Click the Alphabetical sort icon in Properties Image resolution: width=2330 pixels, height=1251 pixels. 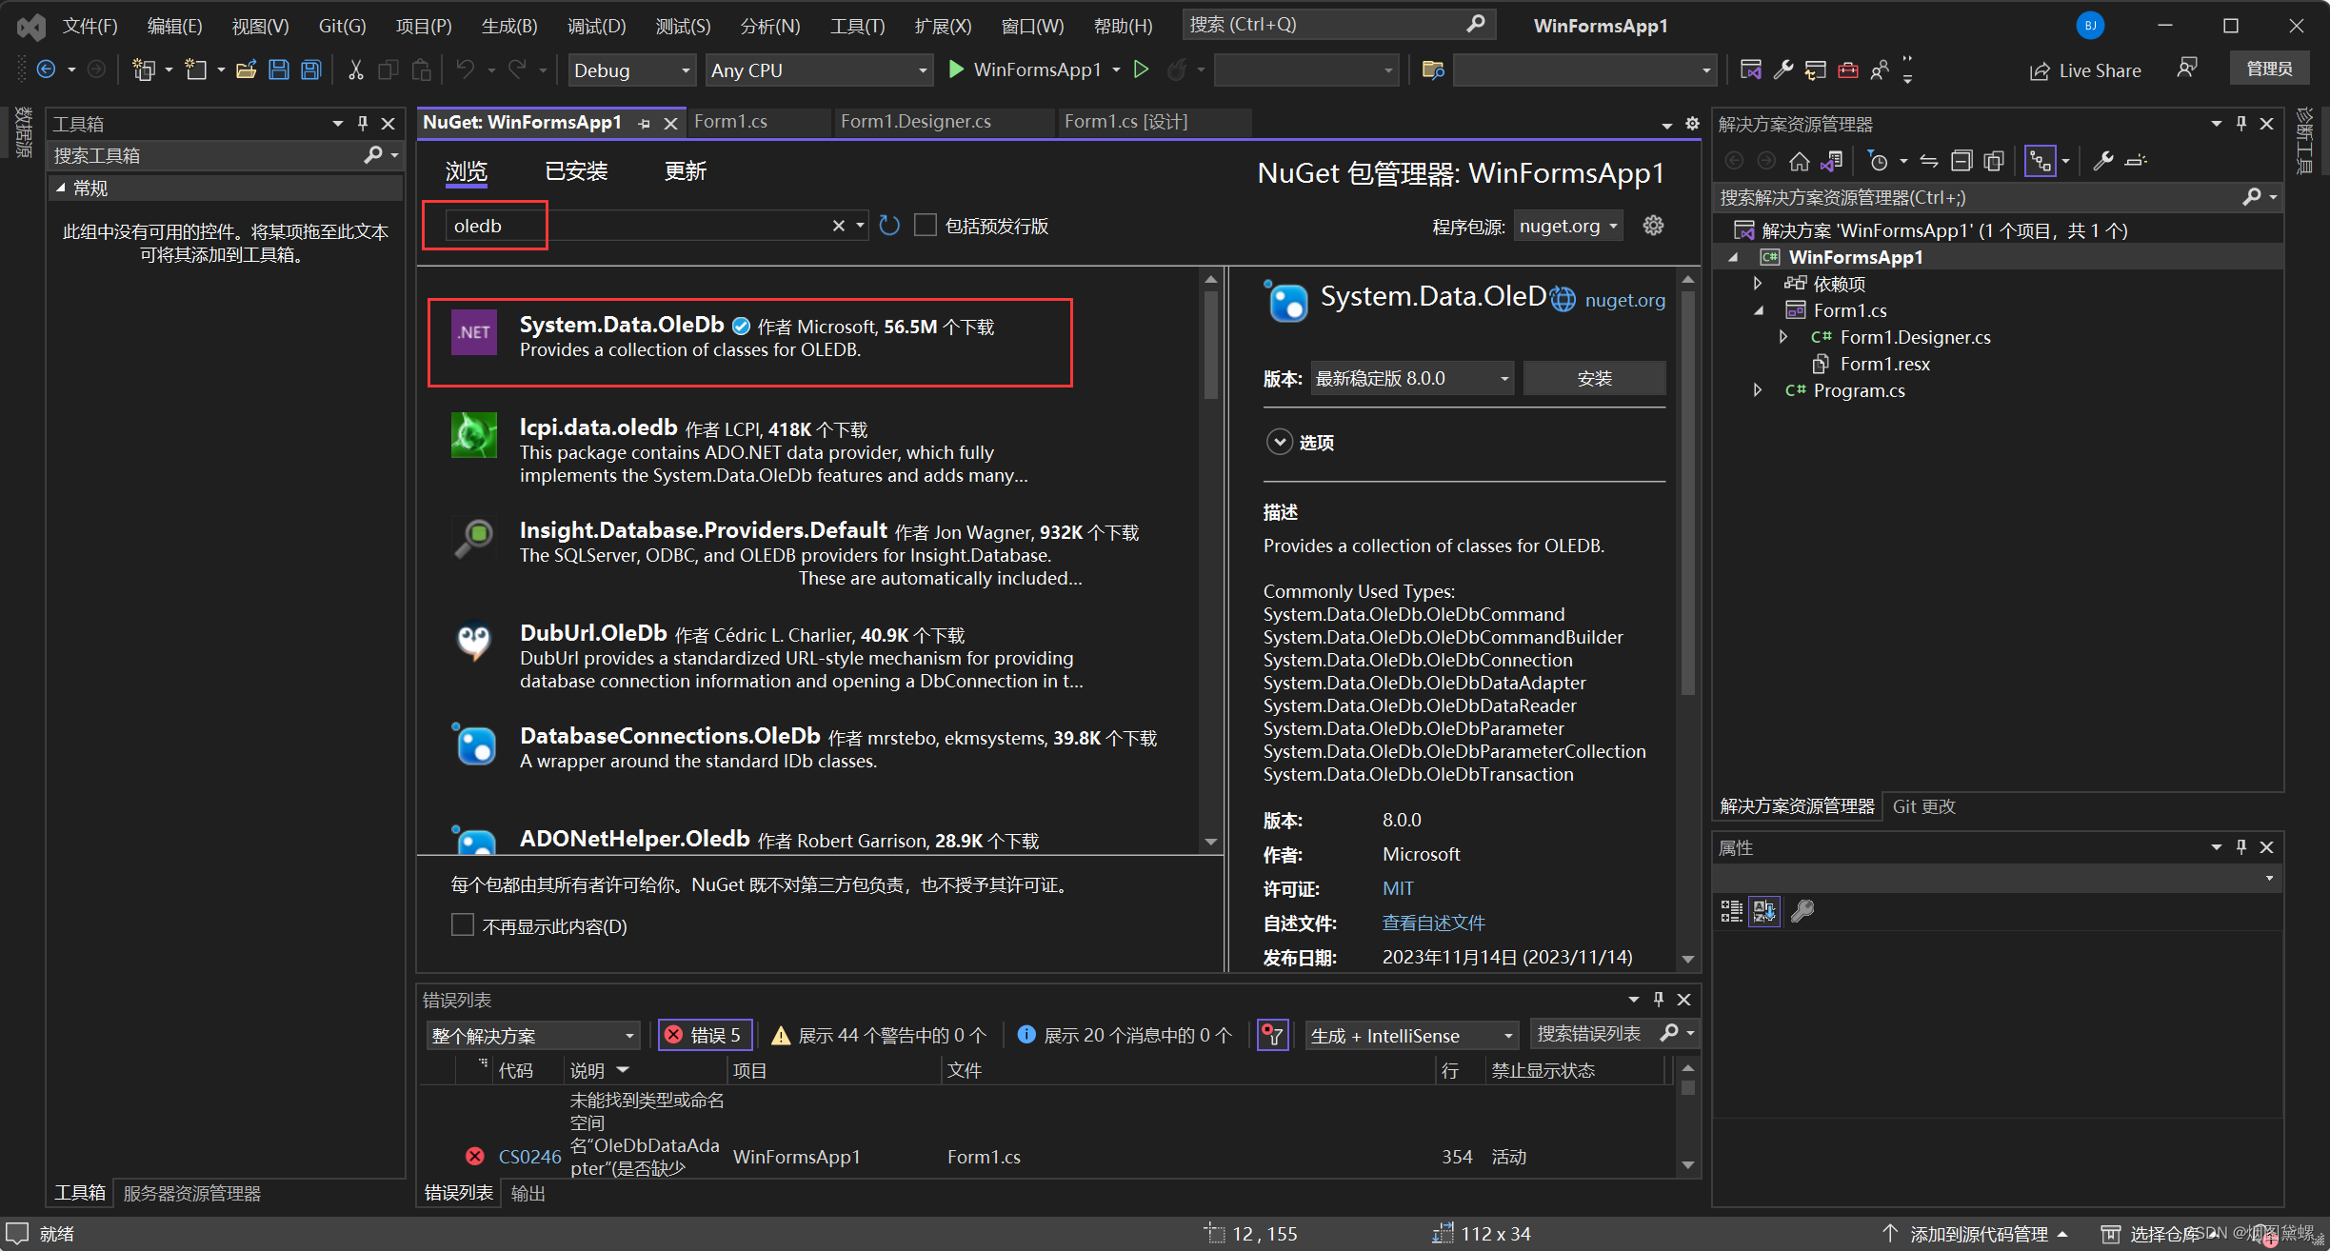point(1764,911)
